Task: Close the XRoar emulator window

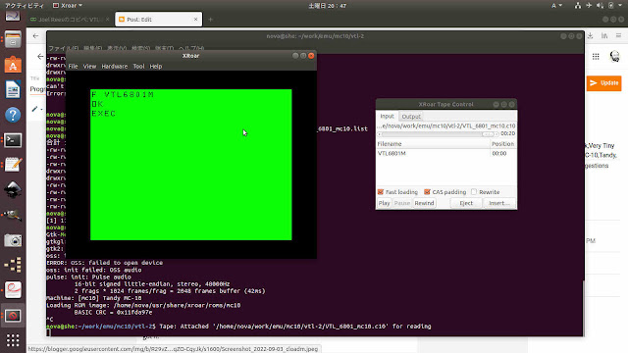Action: (311, 56)
